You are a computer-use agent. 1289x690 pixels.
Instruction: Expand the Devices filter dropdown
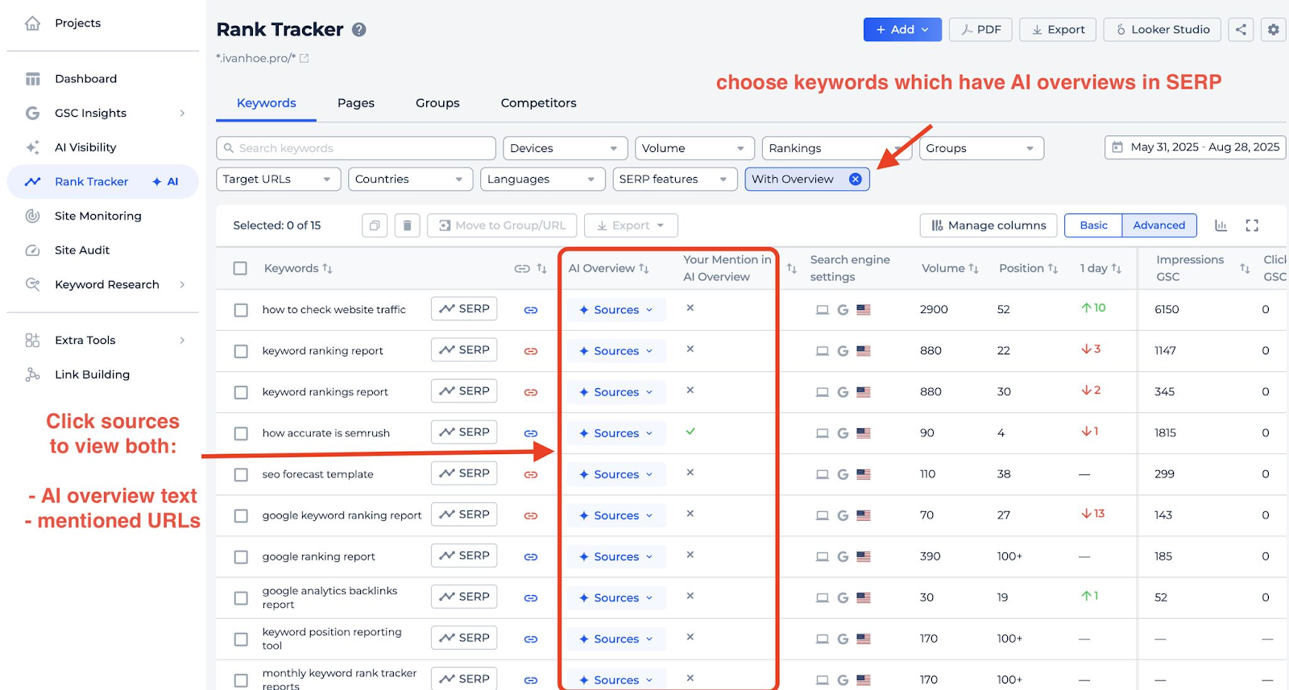point(565,148)
